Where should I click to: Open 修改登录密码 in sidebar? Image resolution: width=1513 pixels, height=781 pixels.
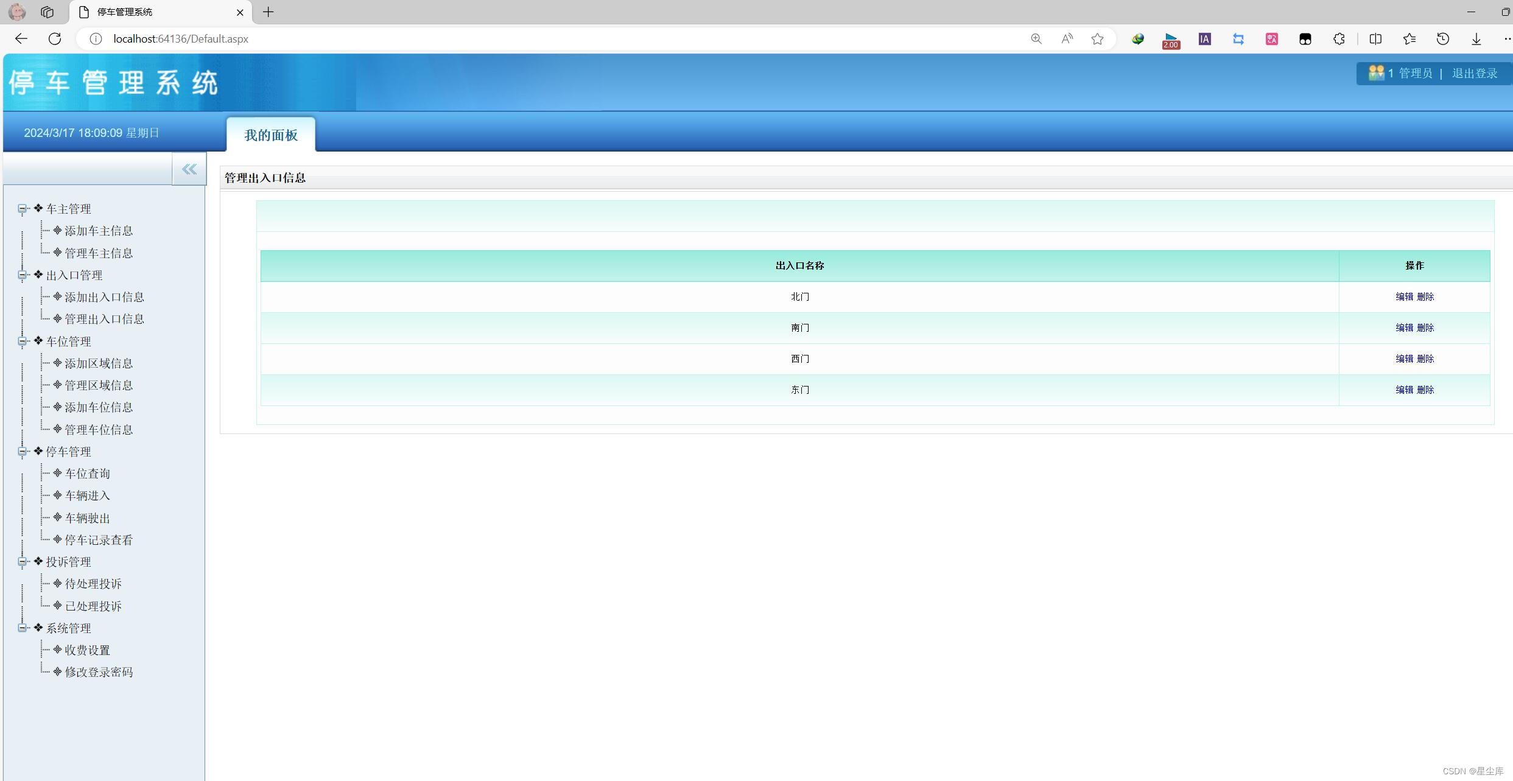click(x=99, y=672)
